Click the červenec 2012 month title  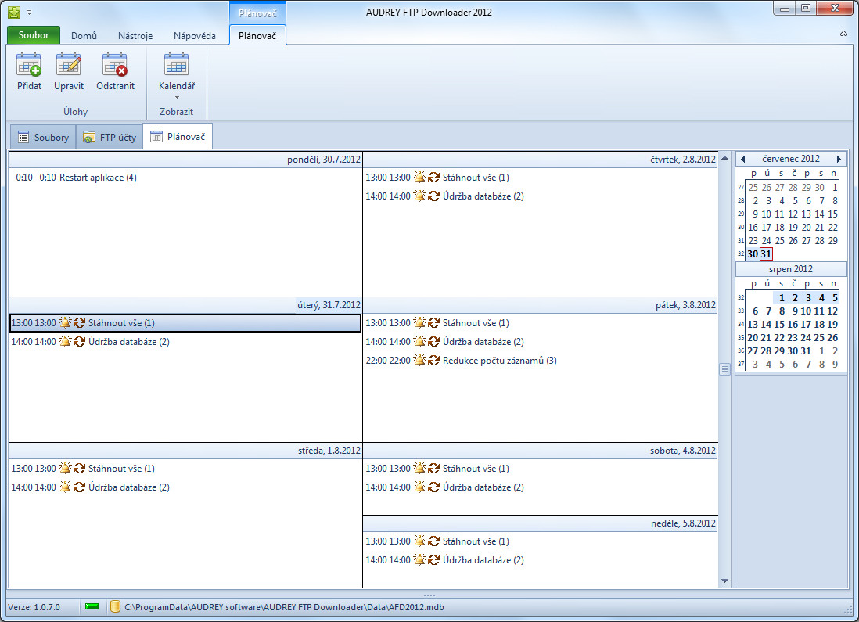(x=790, y=159)
